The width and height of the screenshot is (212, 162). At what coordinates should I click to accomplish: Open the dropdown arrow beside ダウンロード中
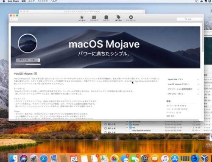pos(39,60)
